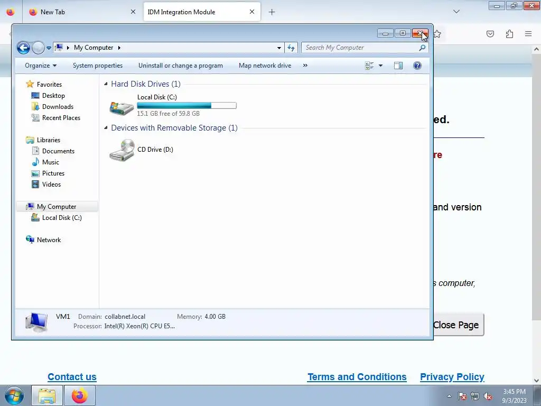This screenshot has height=406, width=541.
Task: Select Favorites in navigation pane
Action: click(49, 84)
